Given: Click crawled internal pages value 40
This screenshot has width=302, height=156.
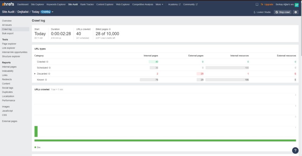Looking at the screenshot, I should click(157, 62).
